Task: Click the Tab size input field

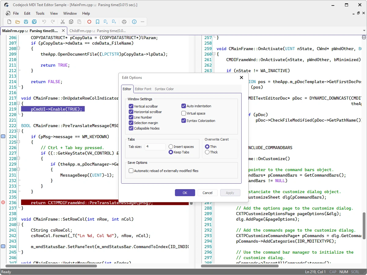Action: [x=155, y=147]
